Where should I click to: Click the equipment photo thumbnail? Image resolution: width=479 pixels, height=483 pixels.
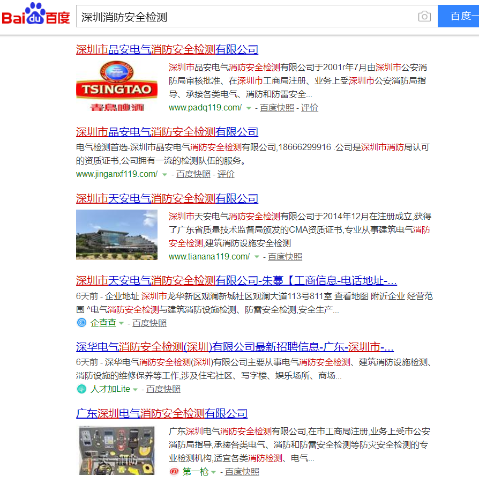117,450
